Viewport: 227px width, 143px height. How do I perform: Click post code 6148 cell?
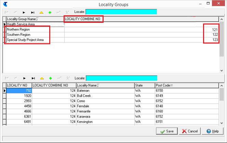pyautogui.click(x=187, y=106)
